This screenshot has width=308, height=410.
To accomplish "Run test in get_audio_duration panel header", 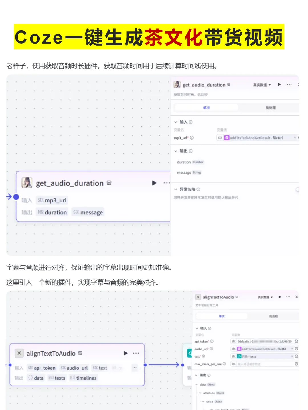I will point(279,85).
